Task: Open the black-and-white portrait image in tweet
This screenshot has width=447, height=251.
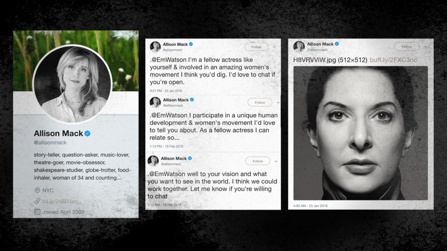Action: (361, 133)
